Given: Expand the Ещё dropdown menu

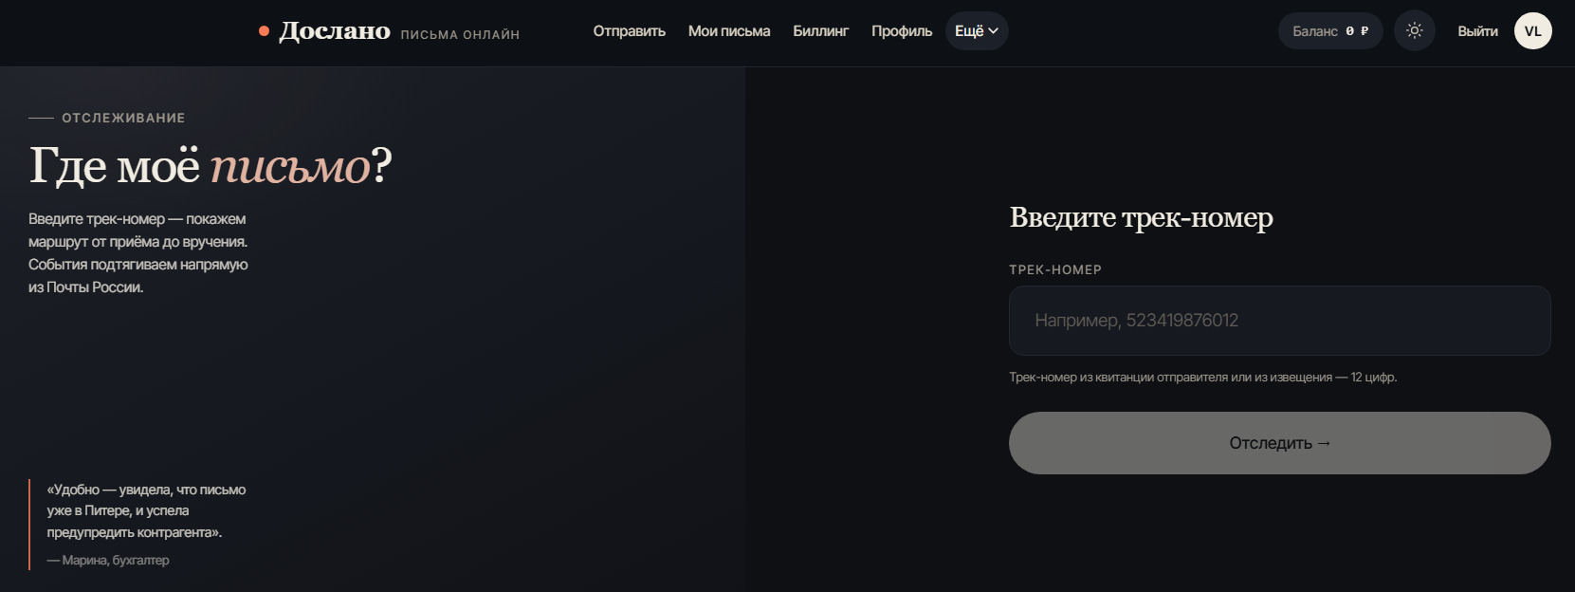Looking at the screenshot, I should (x=977, y=31).
